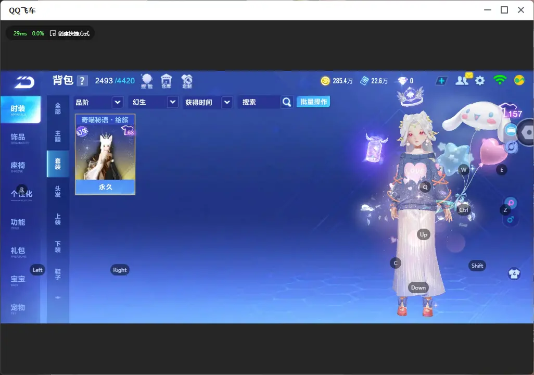Select the 上装 top sub-category
The width and height of the screenshot is (534, 375).
58,219
